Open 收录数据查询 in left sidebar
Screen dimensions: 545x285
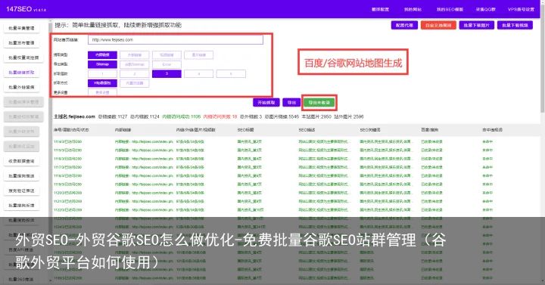click(x=21, y=161)
